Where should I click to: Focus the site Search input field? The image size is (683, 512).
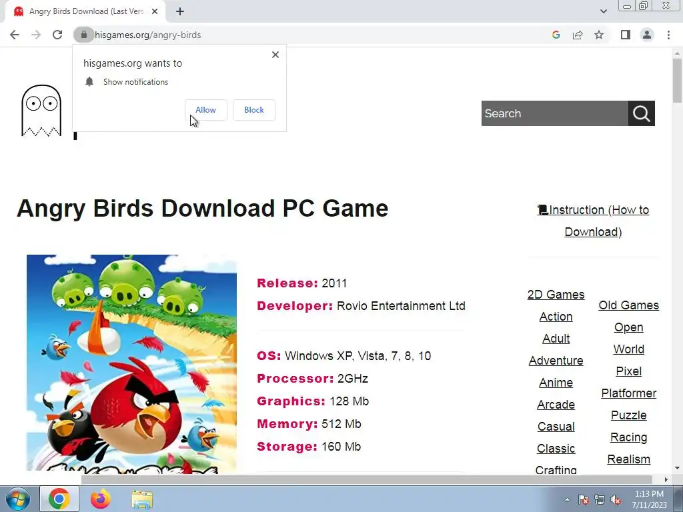[x=554, y=113]
